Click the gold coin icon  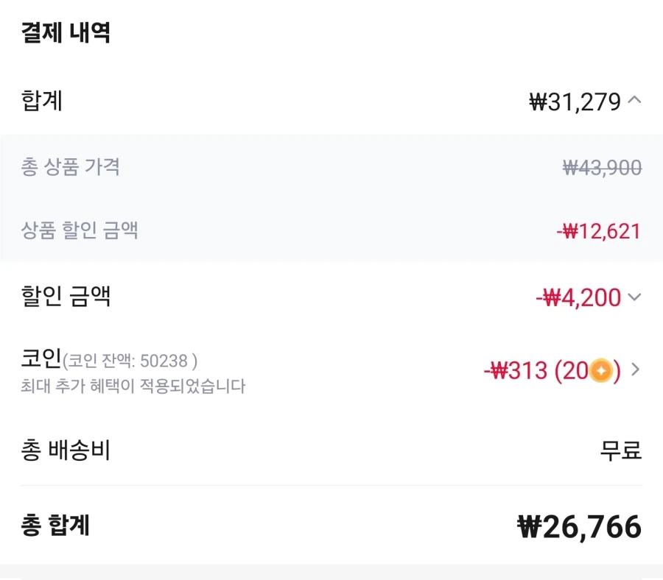(x=601, y=370)
